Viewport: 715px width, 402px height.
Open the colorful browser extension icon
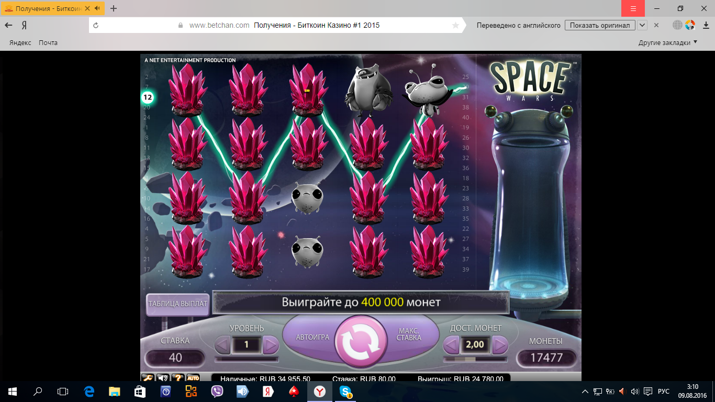click(x=690, y=25)
